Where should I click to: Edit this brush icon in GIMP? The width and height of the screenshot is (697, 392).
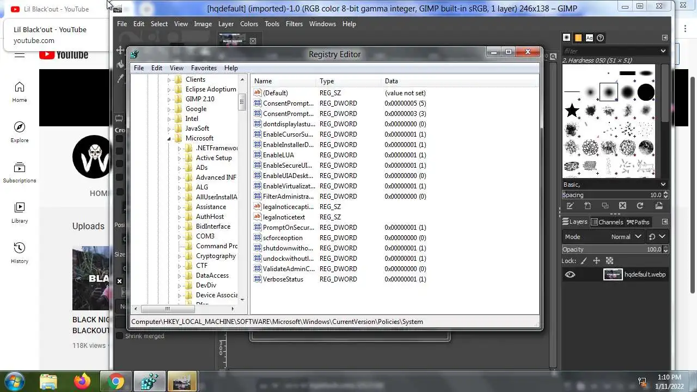click(570, 206)
